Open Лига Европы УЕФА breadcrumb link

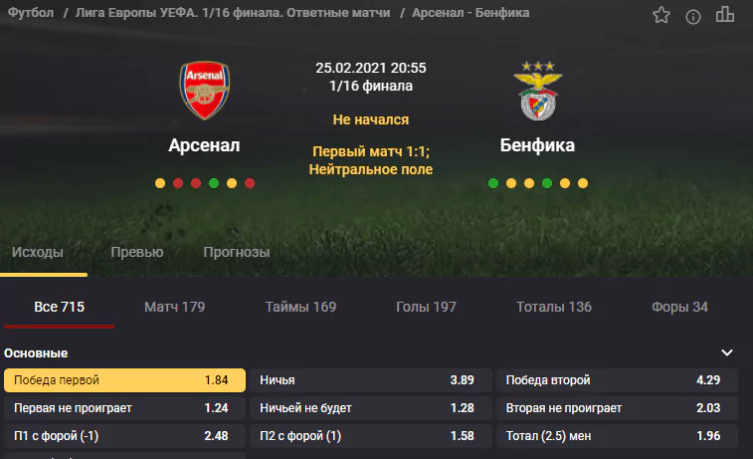233,13
